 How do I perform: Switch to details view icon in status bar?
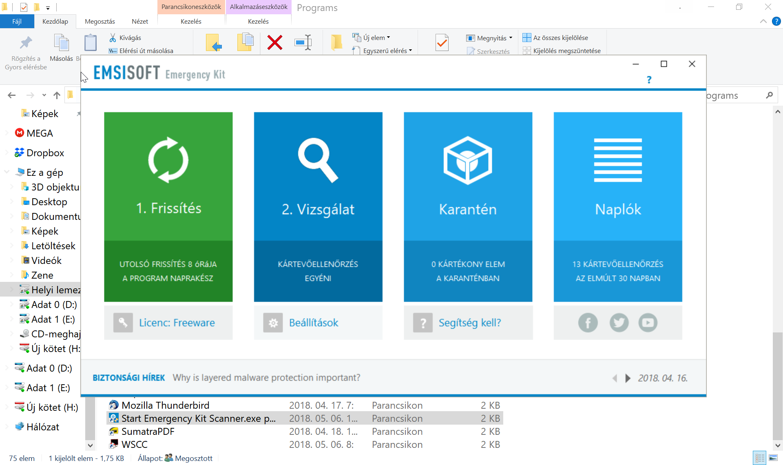(x=759, y=458)
